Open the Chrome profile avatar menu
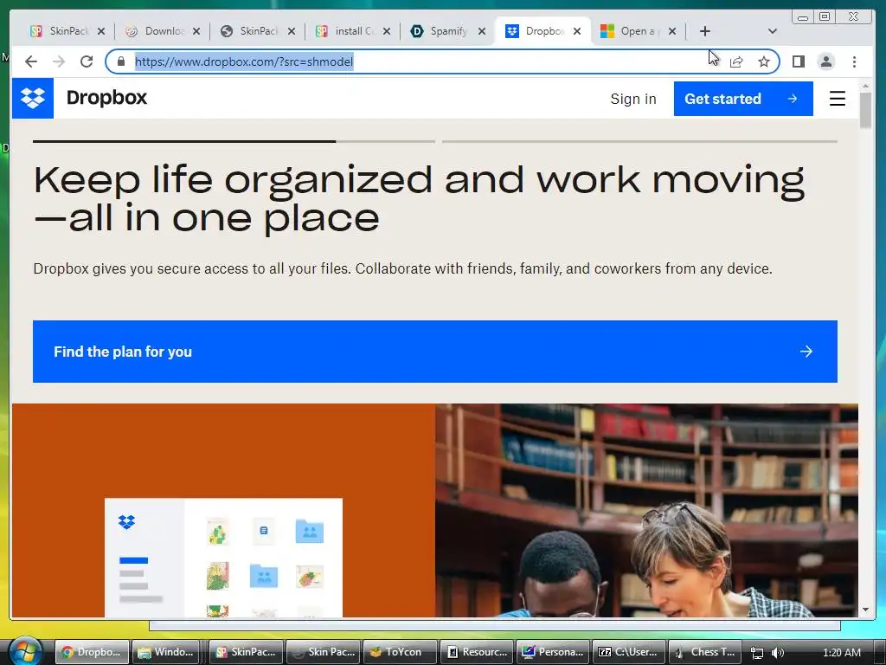886x665 pixels. pyautogui.click(x=826, y=61)
